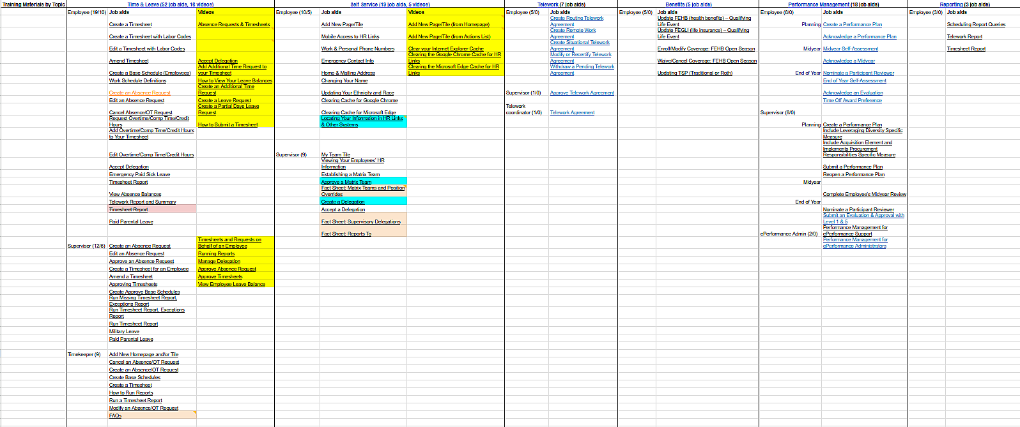Click the struck-through Timesheet Report in the pink cell
Viewport: 1020px width, 427px height.
click(x=128, y=210)
